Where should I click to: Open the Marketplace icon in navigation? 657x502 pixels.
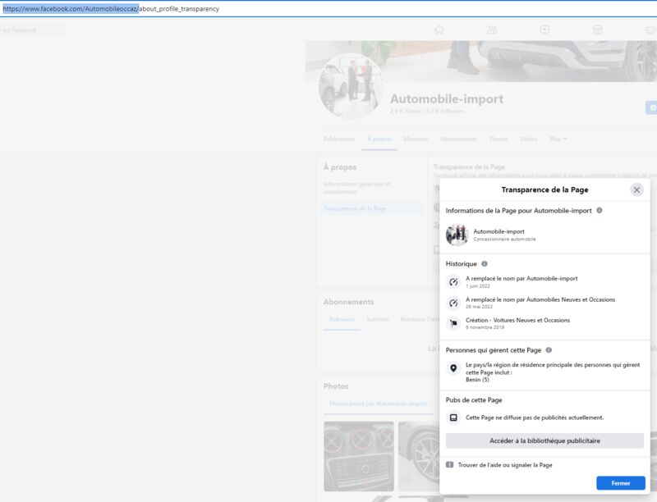598,30
